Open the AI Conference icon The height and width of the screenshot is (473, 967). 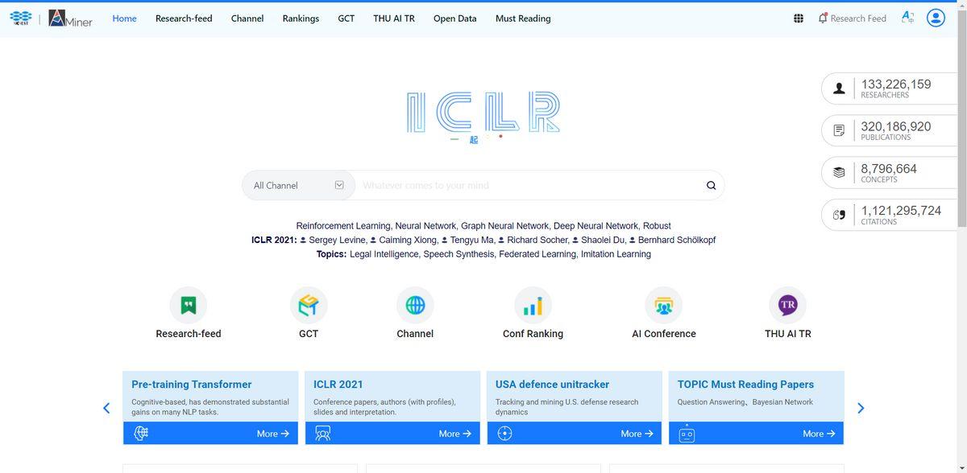pyautogui.click(x=664, y=305)
